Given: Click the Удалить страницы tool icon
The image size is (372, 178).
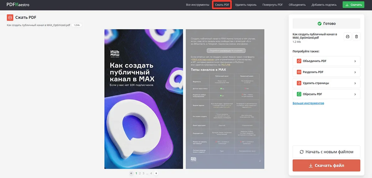Looking at the screenshot, I should point(299,83).
